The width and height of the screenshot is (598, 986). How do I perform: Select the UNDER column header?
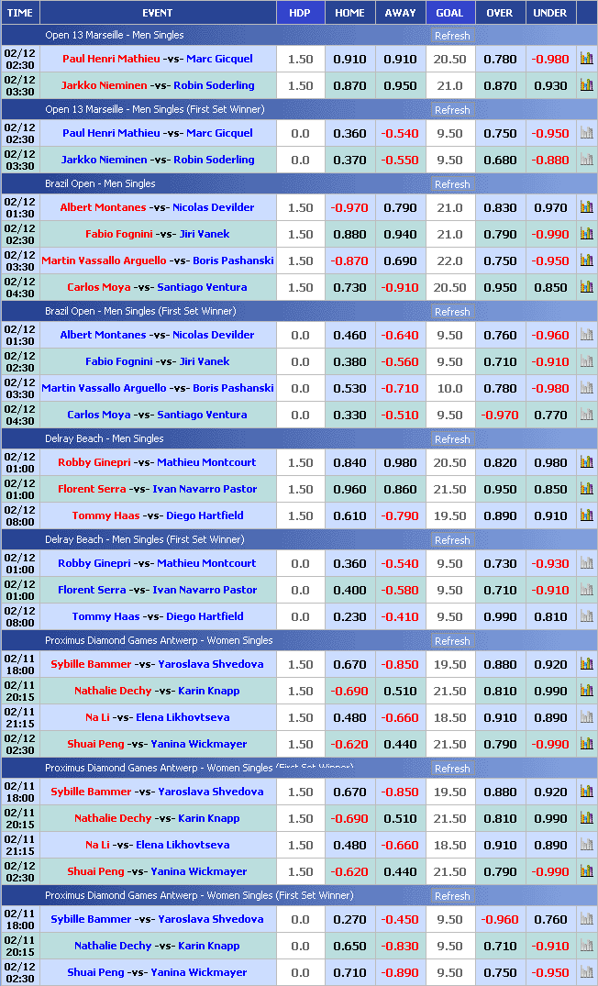(550, 13)
